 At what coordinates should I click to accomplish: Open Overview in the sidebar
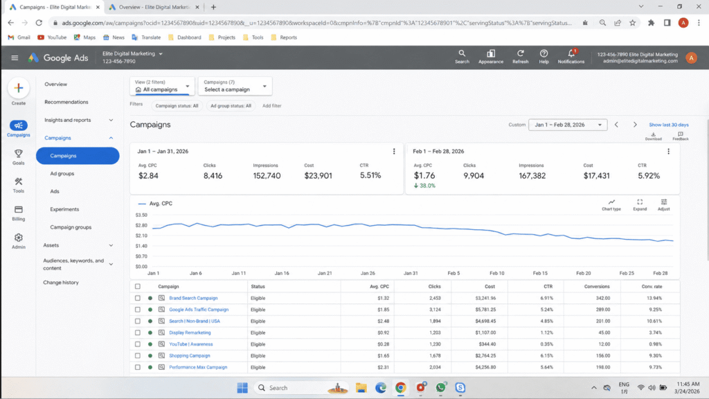[x=55, y=84]
